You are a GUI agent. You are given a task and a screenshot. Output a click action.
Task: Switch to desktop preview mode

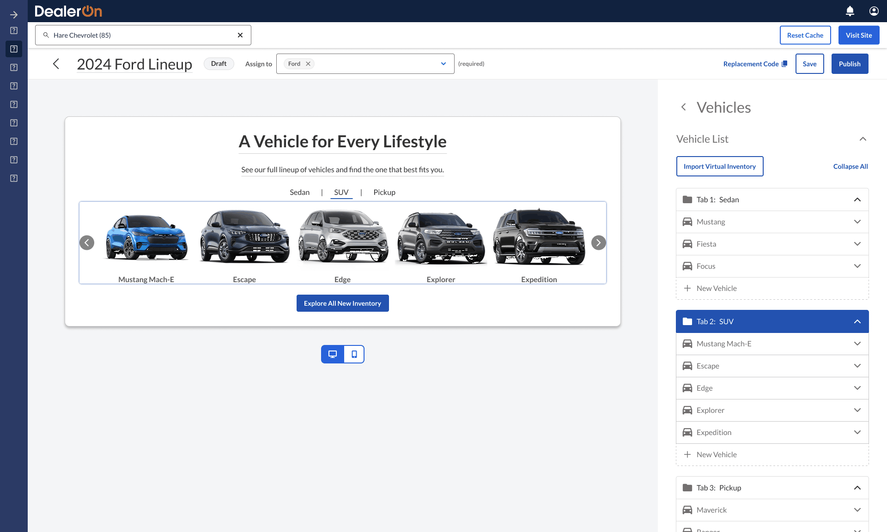tap(333, 354)
